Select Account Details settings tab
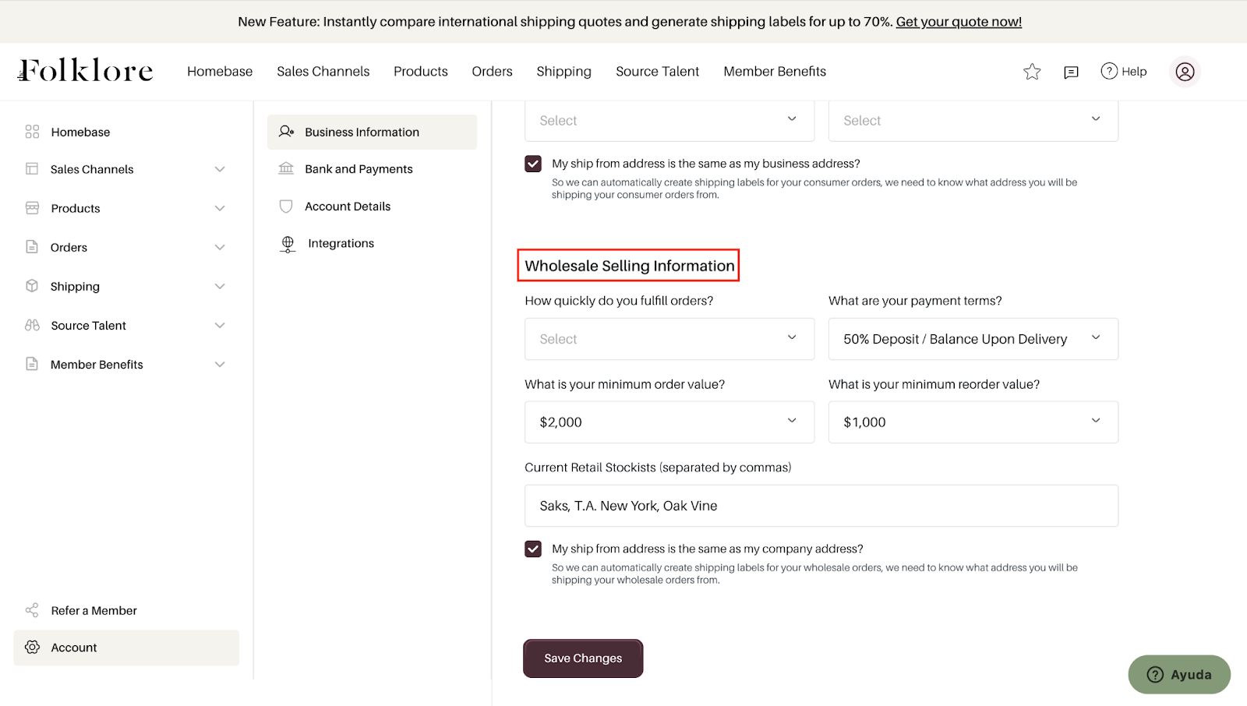The height and width of the screenshot is (706, 1247). point(348,207)
